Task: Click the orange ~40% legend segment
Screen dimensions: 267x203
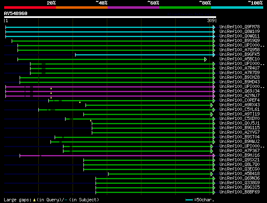Action: (81, 8)
